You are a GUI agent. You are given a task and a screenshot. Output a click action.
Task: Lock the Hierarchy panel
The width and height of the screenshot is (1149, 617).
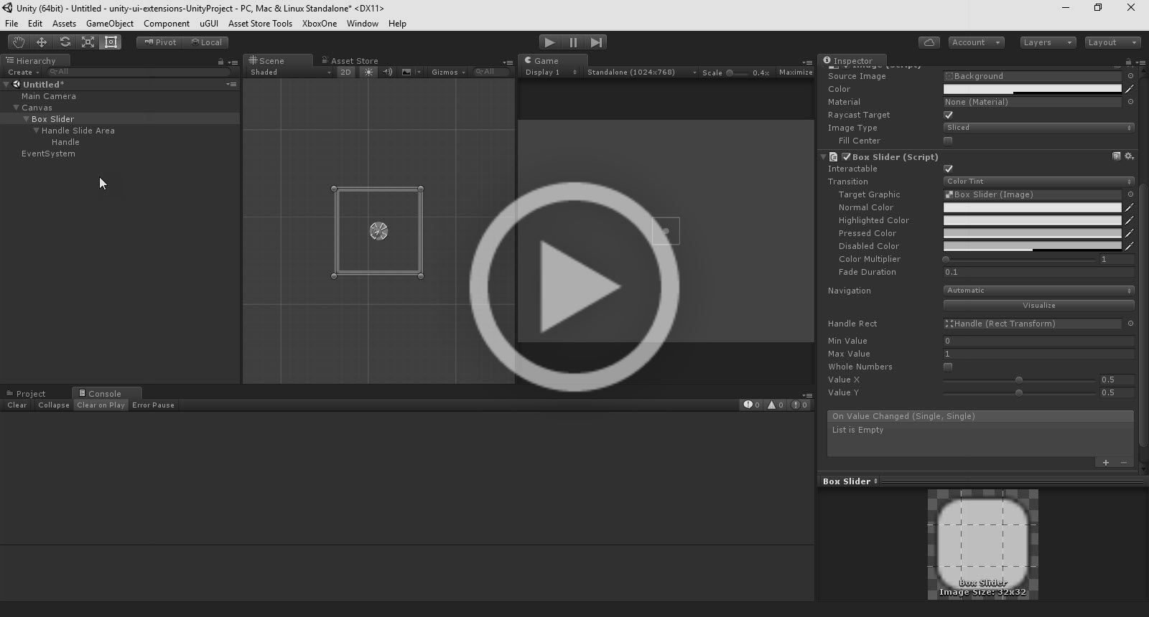[x=220, y=62]
